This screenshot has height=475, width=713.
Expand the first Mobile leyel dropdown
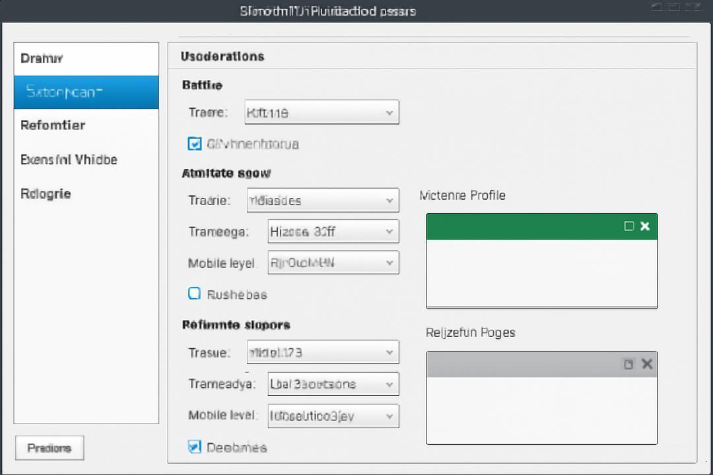pyautogui.click(x=333, y=263)
